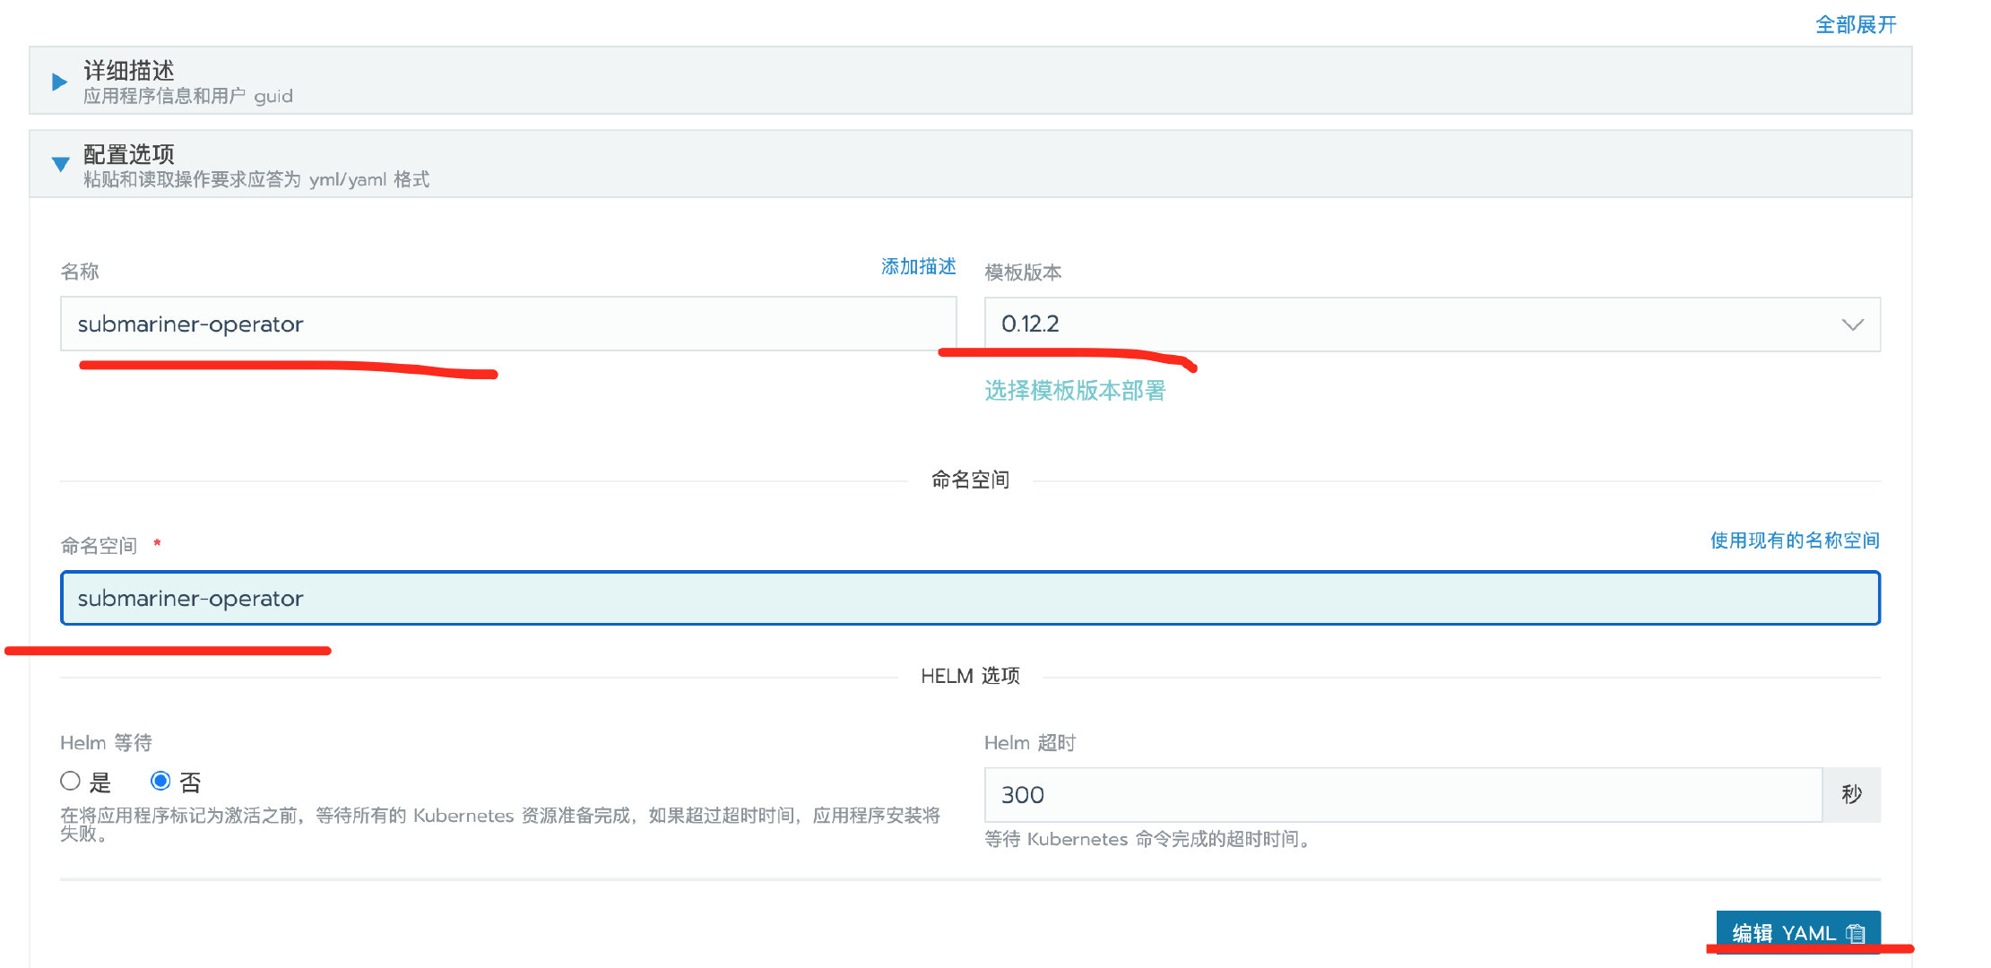Open the 模板版本 0.12.2 dropdown
This screenshot has height=968, width=1991.
pos(1432,324)
